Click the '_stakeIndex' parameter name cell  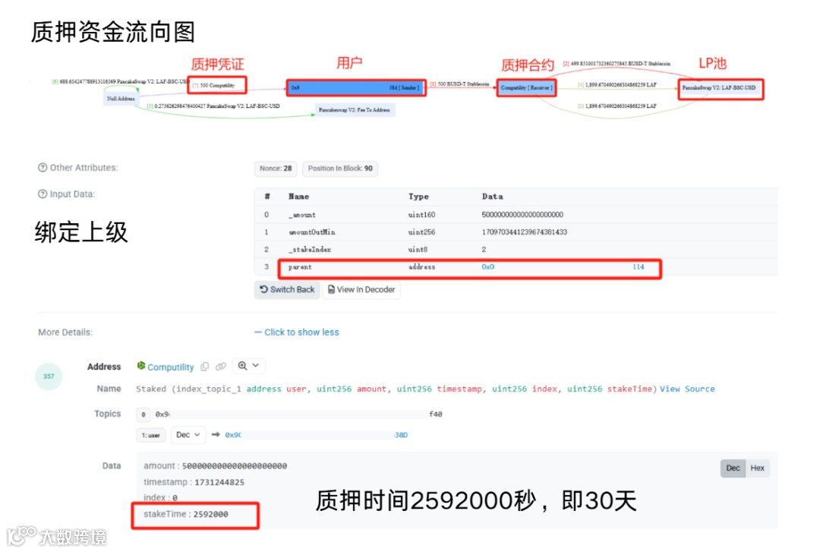(x=310, y=250)
